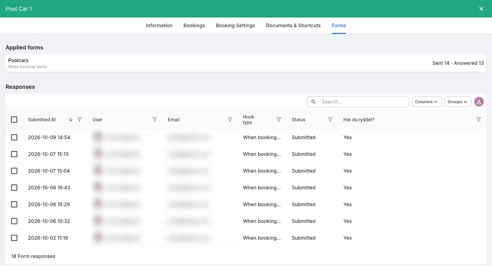Select the Forms tab
This screenshot has height=266, width=492.
coord(339,26)
